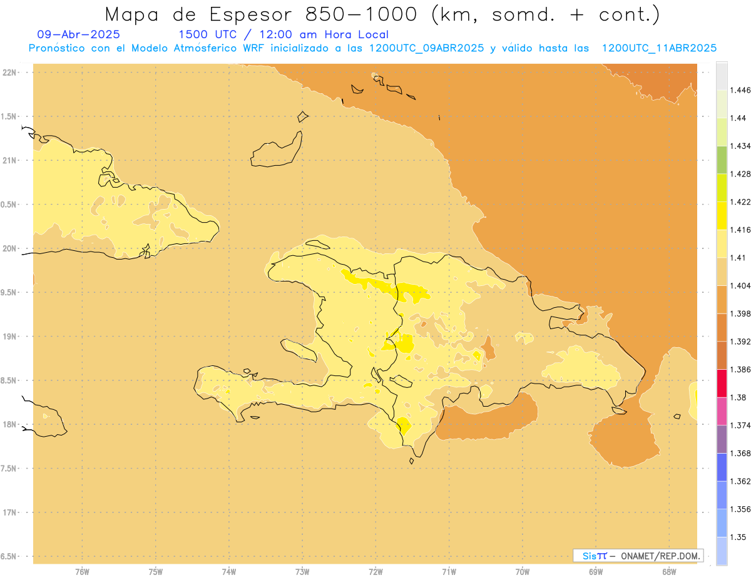The width and height of the screenshot is (751, 580).
Task: Click the longitude axis label '71W'
Action: pos(449,572)
